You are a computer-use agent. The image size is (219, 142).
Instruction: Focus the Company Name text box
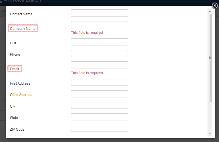click(x=99, y=25)
